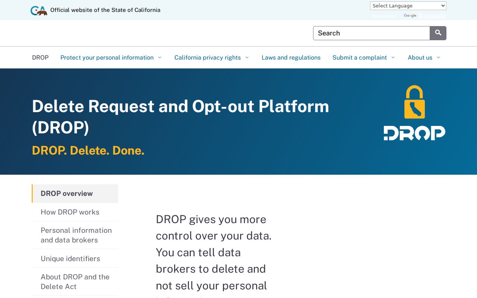Expand the Protect your personal information chevron
The image size is (477, 298).
pos(159,57)
